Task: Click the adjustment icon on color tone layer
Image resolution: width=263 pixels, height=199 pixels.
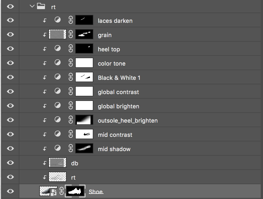Action: [58, 63]
